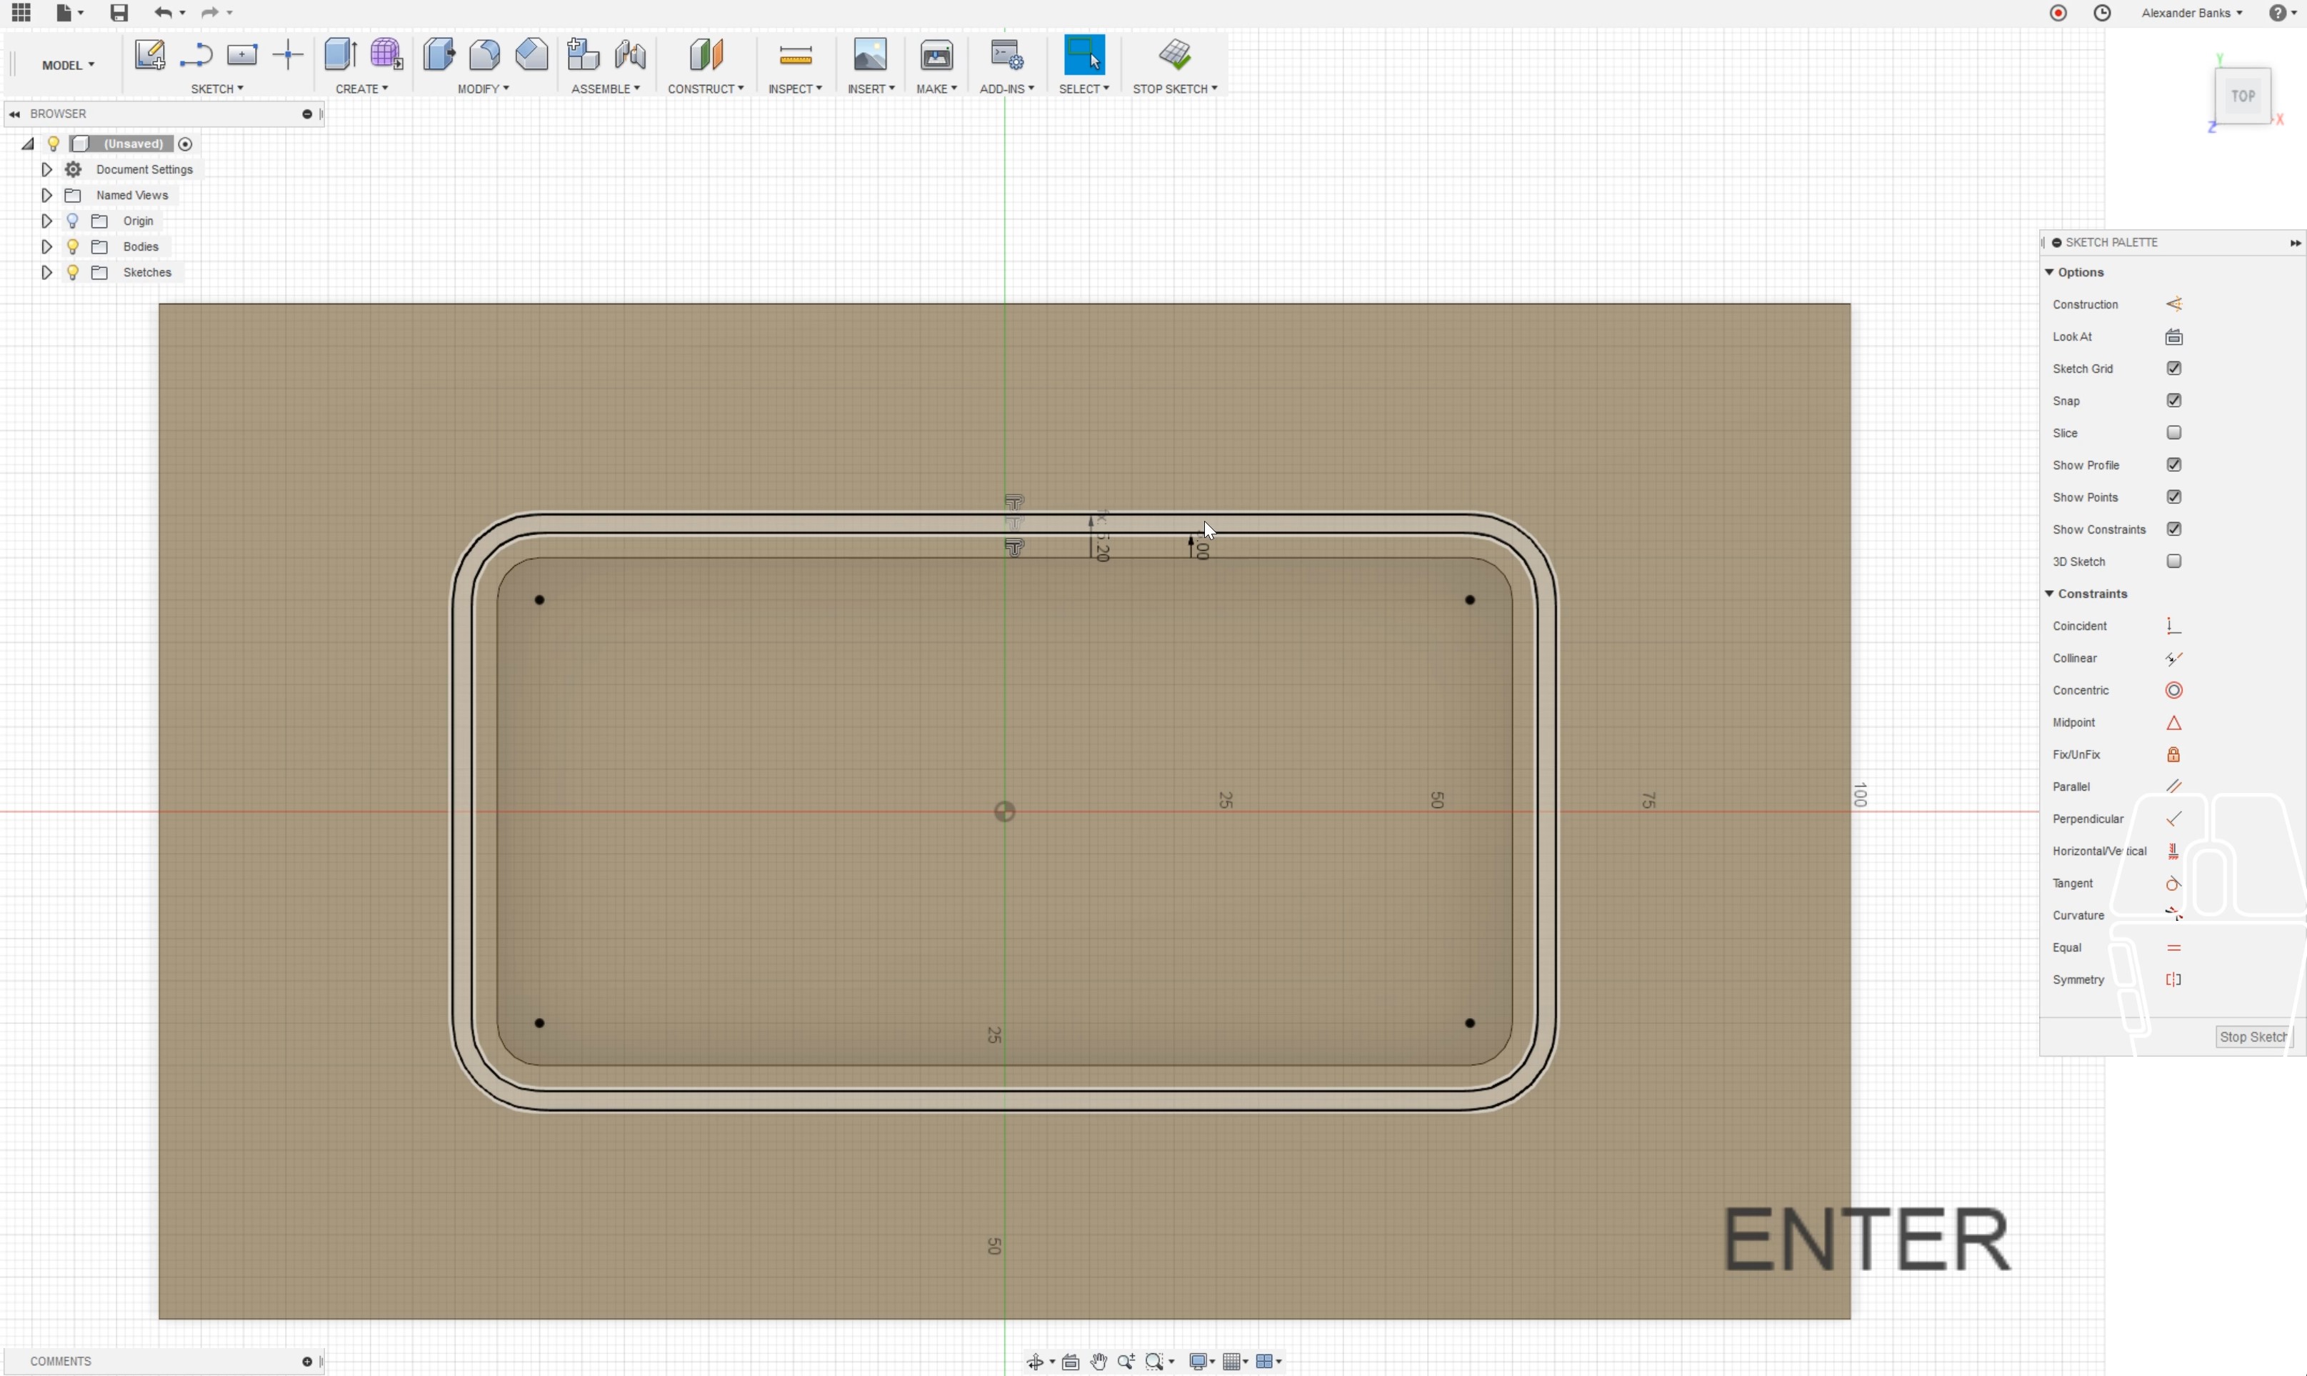
Task: Open the MODEL workspace dropdown
Action: click(68, 65)
